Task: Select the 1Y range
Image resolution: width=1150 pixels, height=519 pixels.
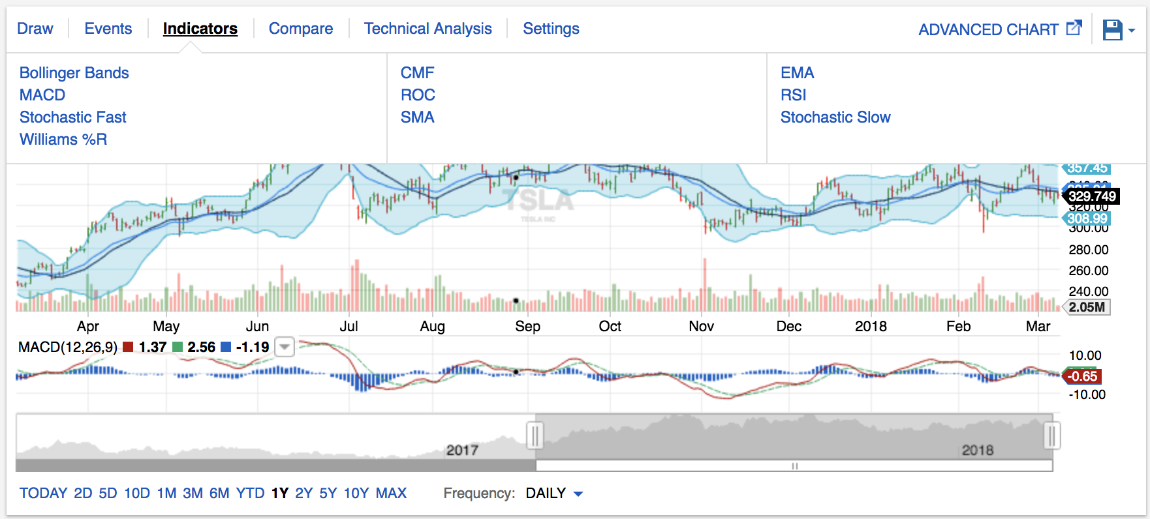Action: (280, 494)
